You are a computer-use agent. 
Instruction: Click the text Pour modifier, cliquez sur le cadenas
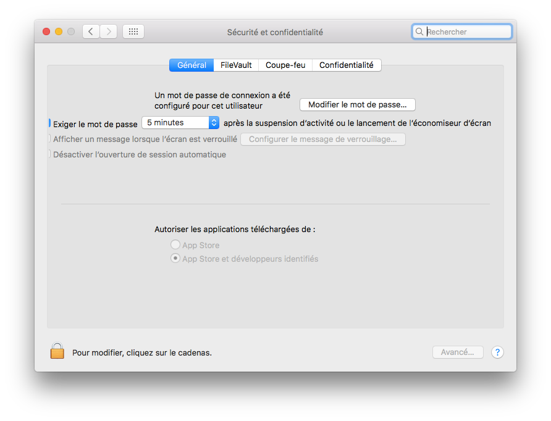[x=142, y=352]
